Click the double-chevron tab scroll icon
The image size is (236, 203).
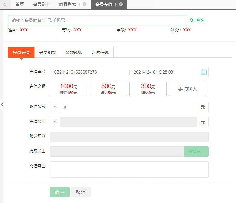5,5
